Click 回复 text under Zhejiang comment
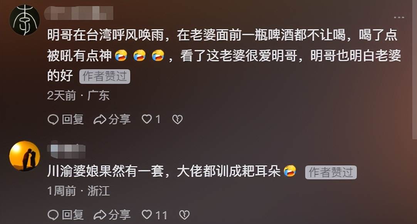417x224 pixels. pyautogui.click(x=73, y=215)
